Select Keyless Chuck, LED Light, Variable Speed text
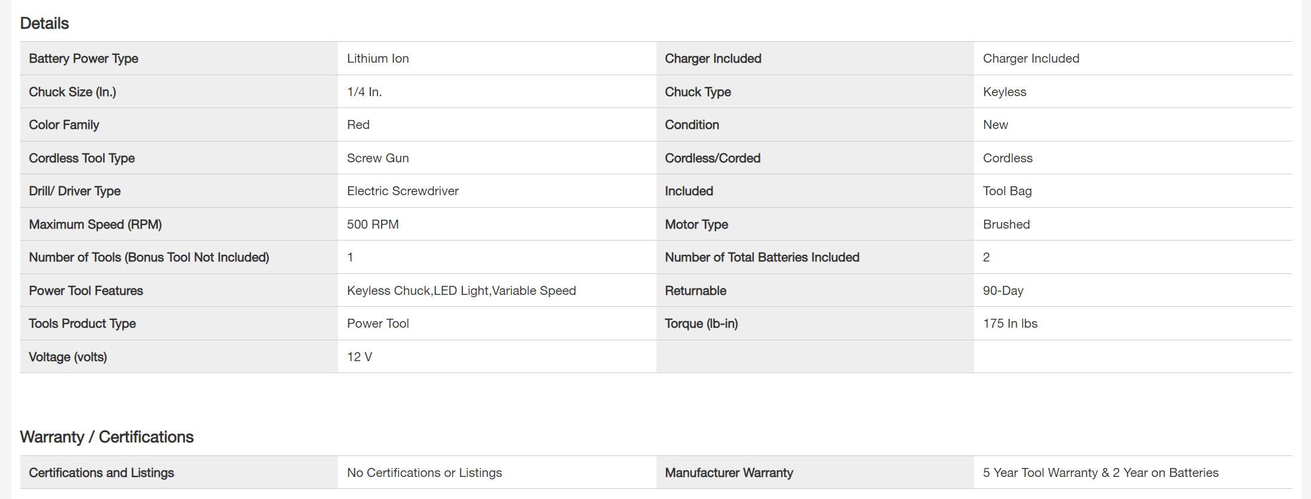This screenshot has width=1311, height=499. coord(461,291)
